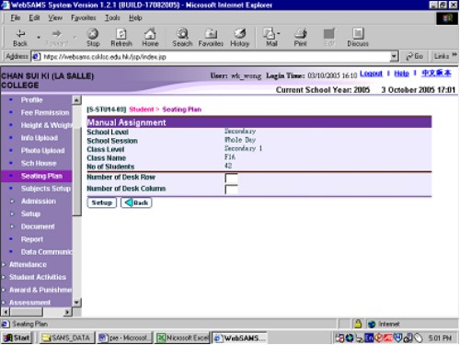Click the Print toolbar icon
460x345 pixels.
tap(300, 38)
